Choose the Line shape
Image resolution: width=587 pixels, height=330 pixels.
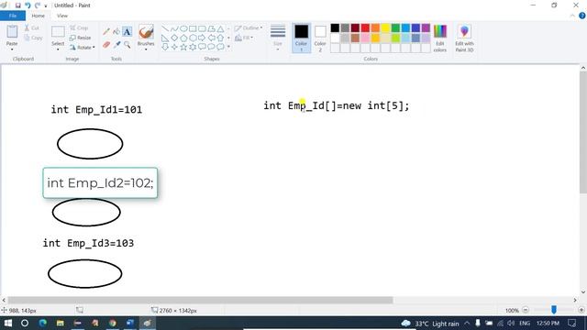(x=165, y=28)
